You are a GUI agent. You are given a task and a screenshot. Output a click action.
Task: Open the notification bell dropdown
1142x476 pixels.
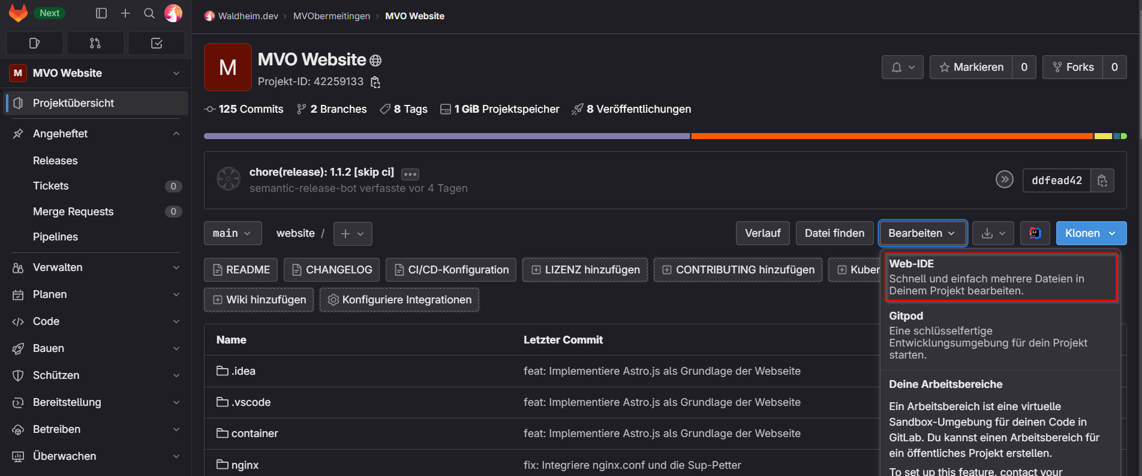pyautogui.click(x=902, y=67)
